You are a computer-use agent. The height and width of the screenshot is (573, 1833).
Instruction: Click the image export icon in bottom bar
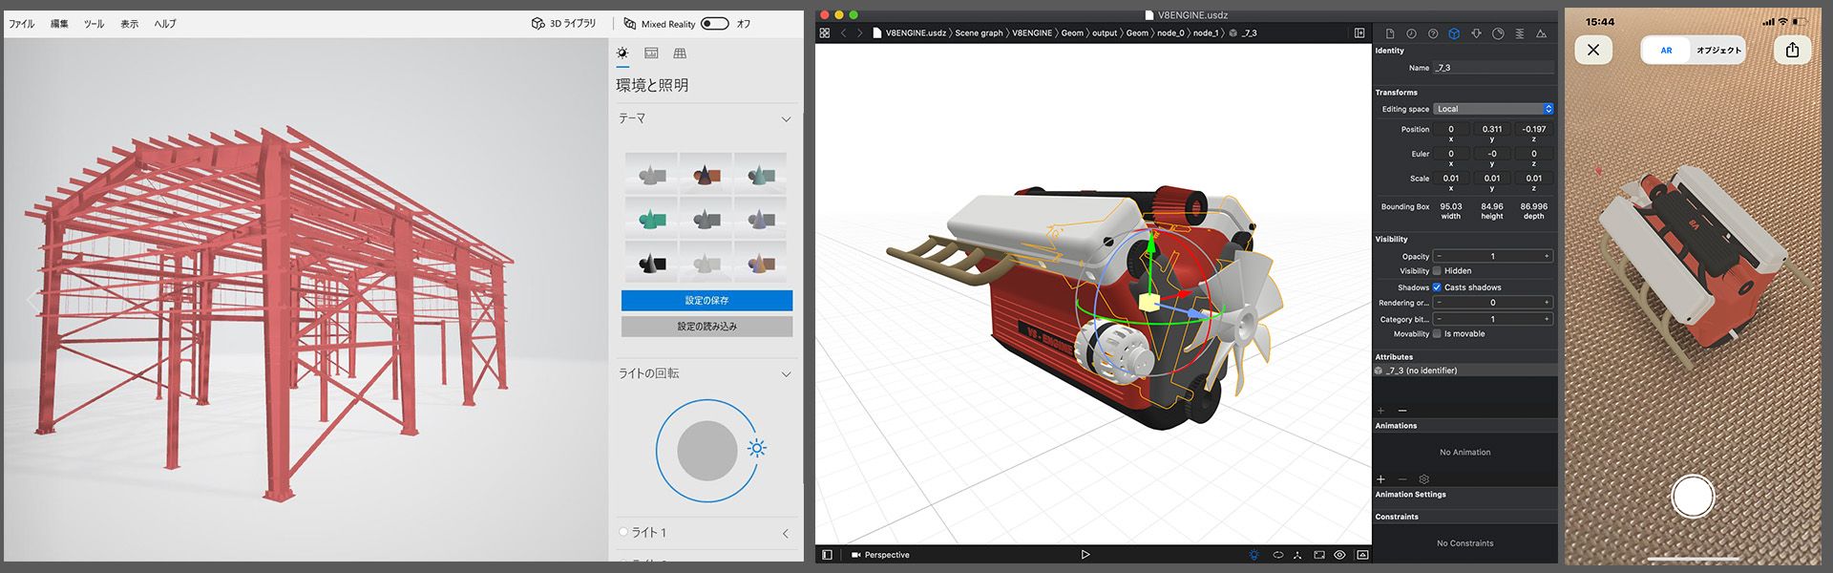[1362, 555]
